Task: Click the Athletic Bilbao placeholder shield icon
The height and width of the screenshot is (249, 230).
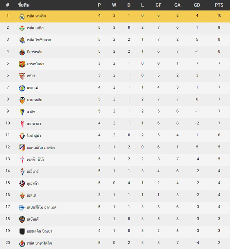Action: click(x=22, y=231)
